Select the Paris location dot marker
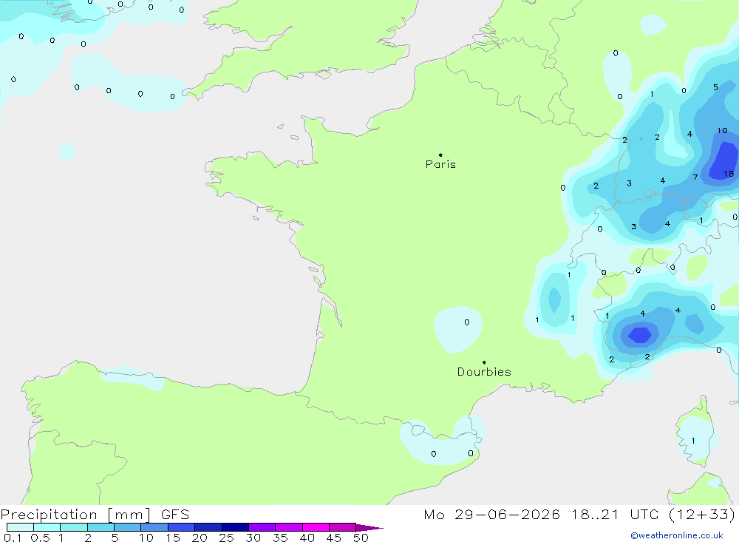 [440, 155]
